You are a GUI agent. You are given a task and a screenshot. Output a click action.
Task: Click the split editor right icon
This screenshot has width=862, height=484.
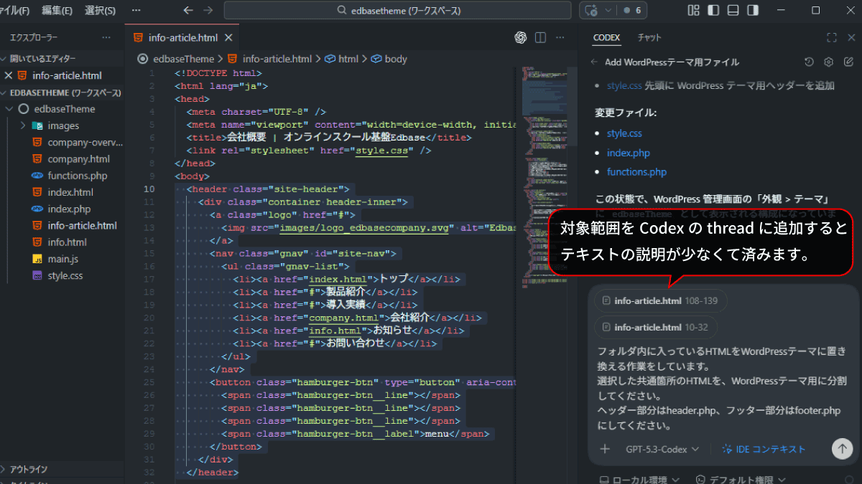(540, 37)
